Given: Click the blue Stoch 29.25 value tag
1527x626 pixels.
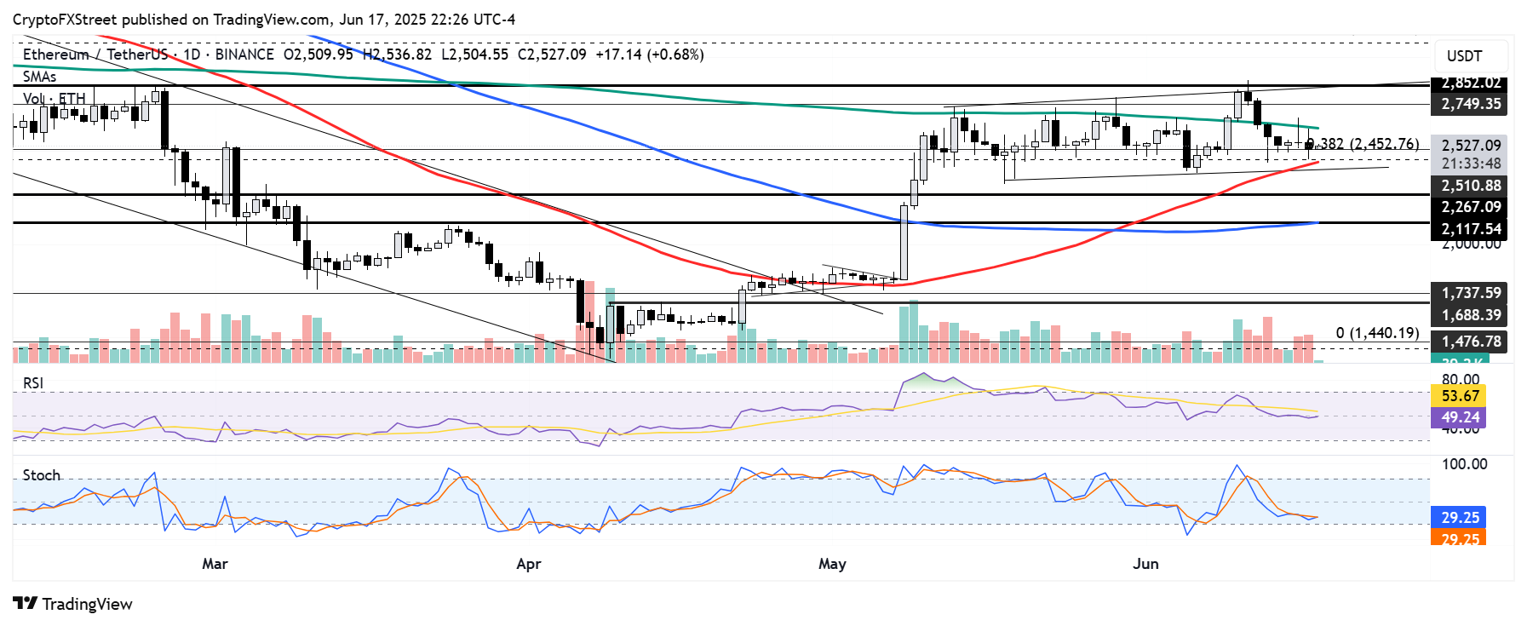Looking at the screenshot, I should pos(1460,518).
